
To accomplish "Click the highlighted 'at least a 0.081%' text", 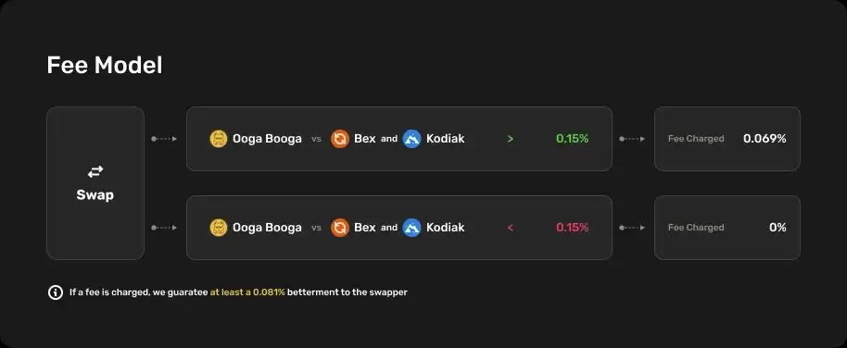I will (247, 292).
